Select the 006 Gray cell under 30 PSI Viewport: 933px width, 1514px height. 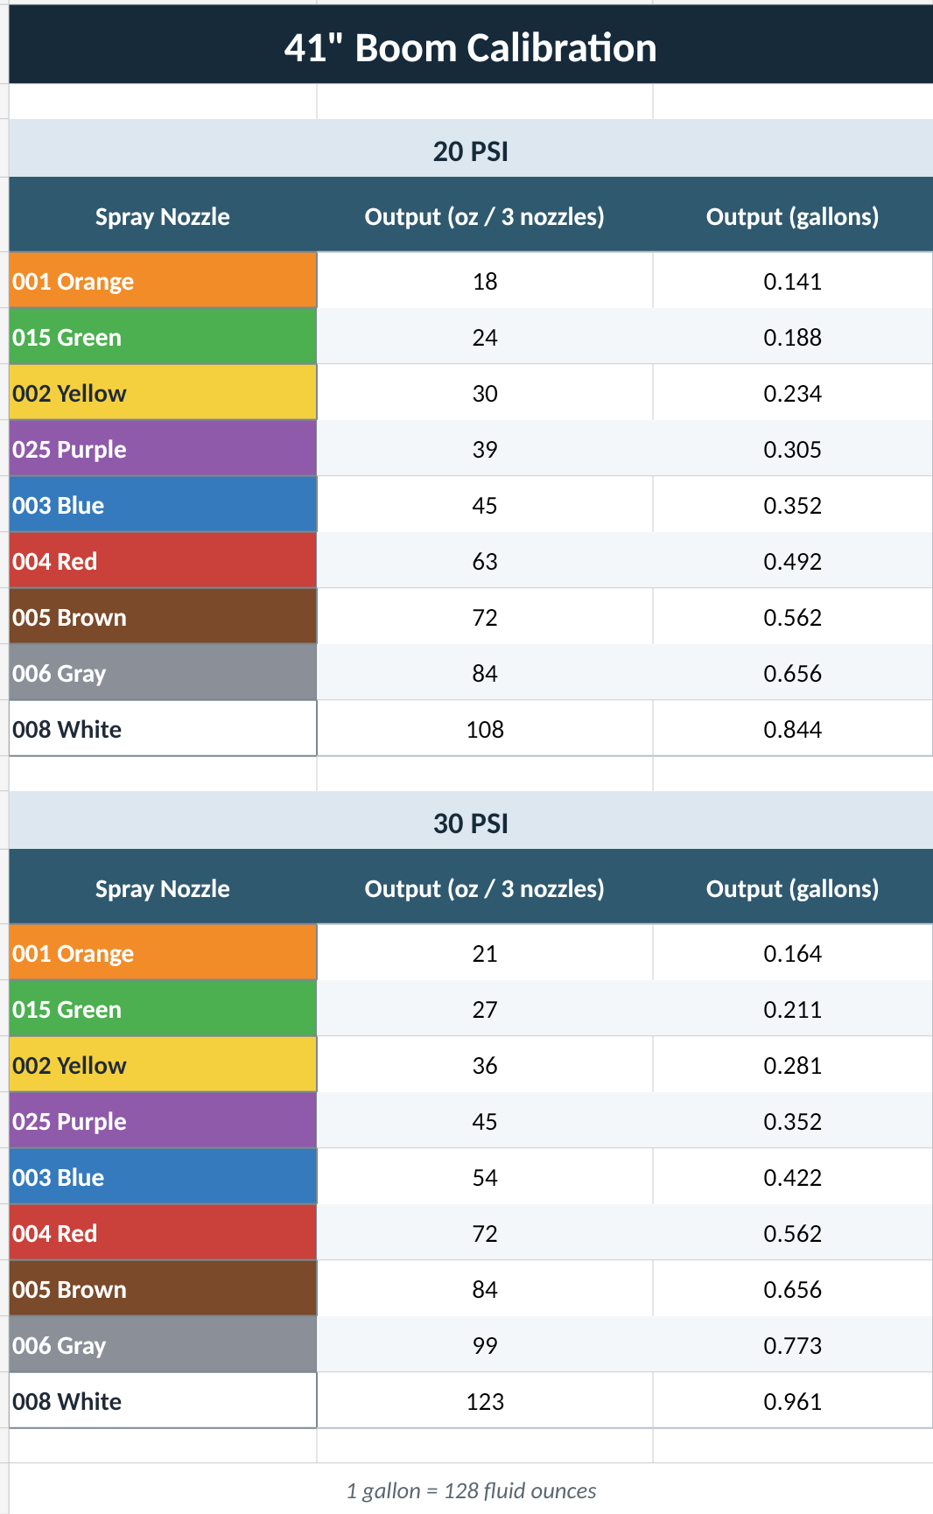click(163, 1345)
